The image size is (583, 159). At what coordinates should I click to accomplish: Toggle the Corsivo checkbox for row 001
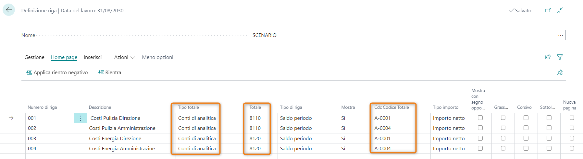coord(526,118)
